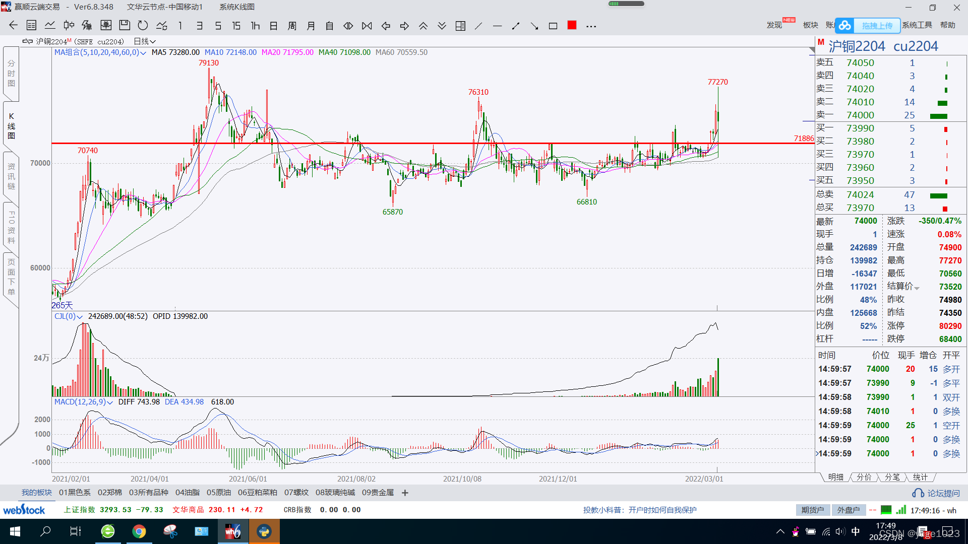Open the 帮助 menu

point(948,25)
